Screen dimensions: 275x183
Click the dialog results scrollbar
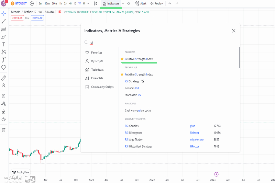point(239,58)
